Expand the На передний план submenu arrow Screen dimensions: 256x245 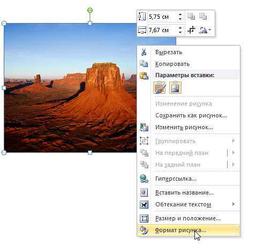(234, 152)
